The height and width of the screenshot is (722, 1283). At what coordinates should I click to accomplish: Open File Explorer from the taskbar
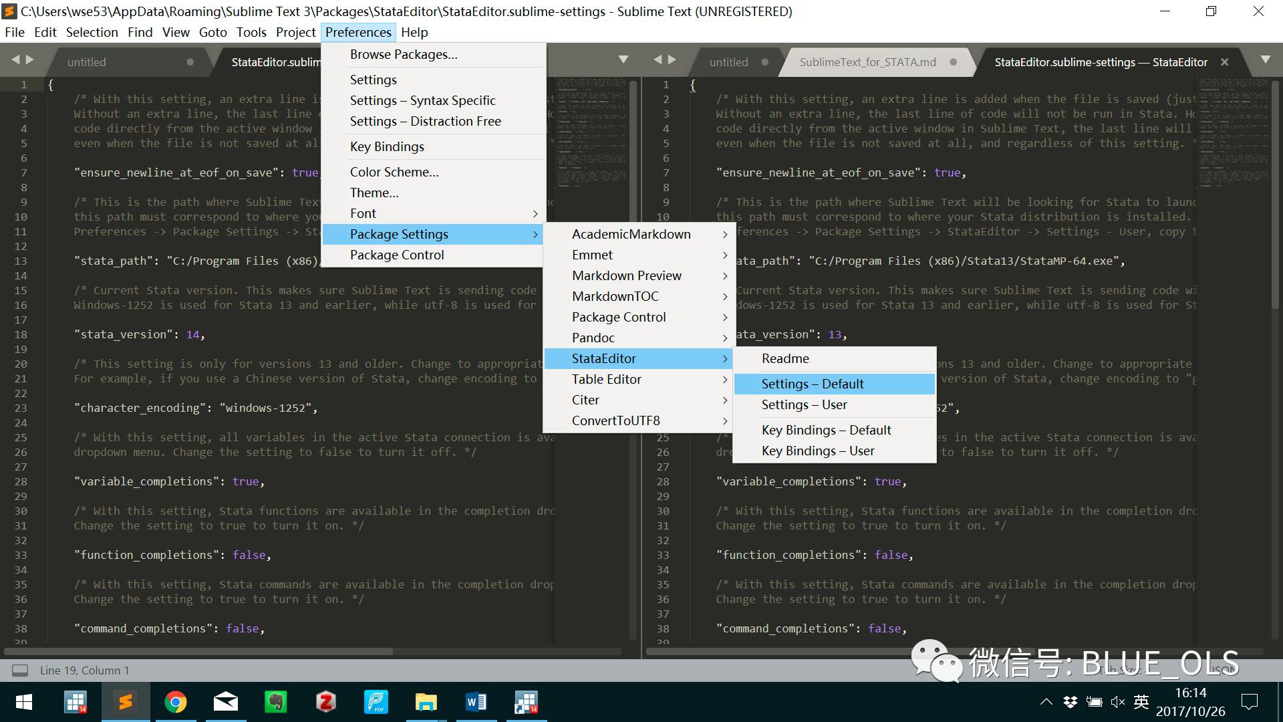click(426, 702)
